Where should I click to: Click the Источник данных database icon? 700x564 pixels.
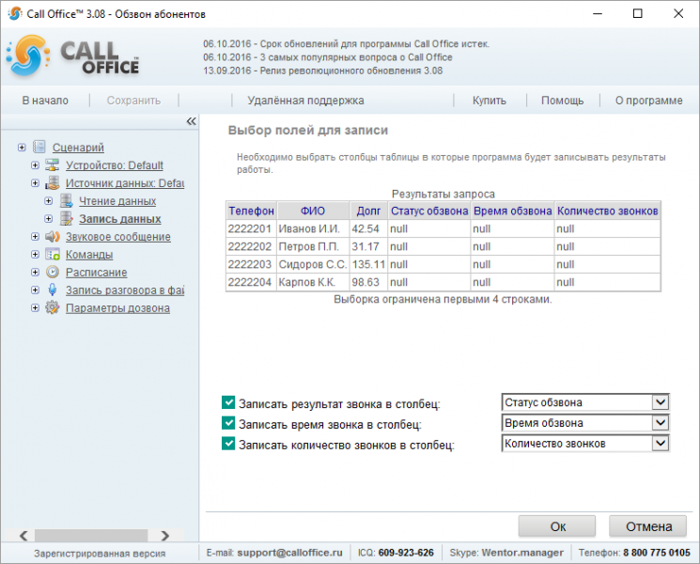point(53,183)
